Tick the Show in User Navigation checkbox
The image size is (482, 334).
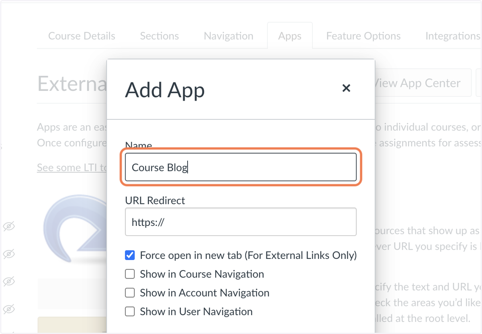pos(130,311)
